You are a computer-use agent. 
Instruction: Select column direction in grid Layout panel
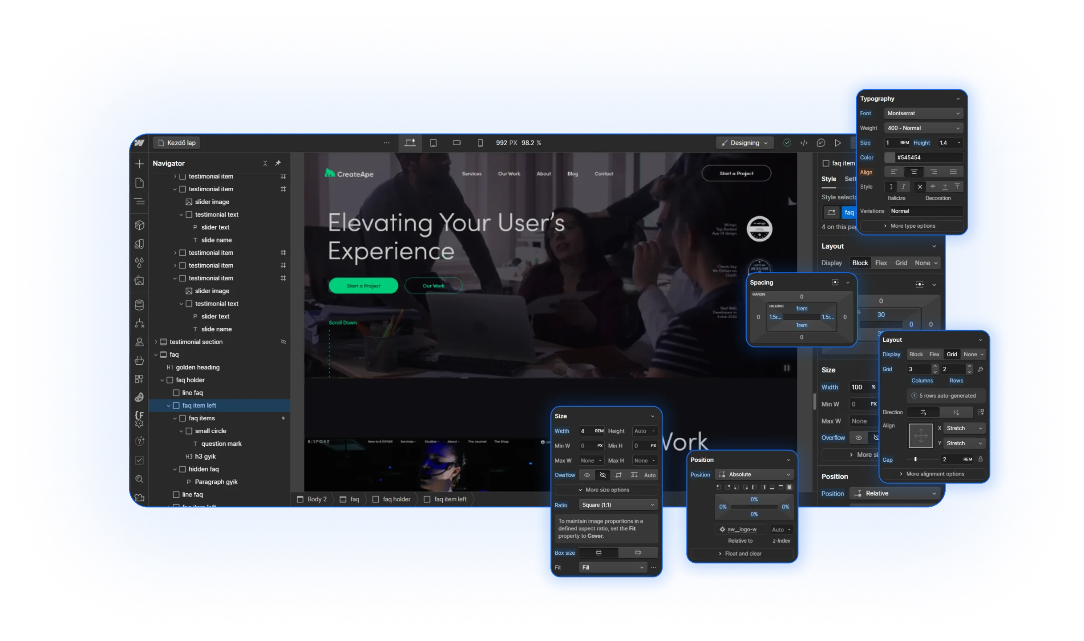click(x=956, y=412)
